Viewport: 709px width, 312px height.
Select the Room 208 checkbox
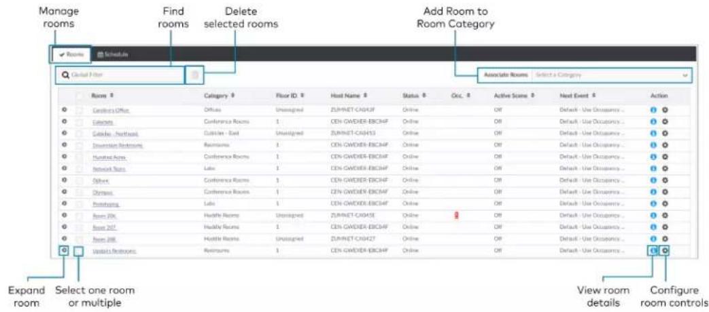tap(79, 239)
